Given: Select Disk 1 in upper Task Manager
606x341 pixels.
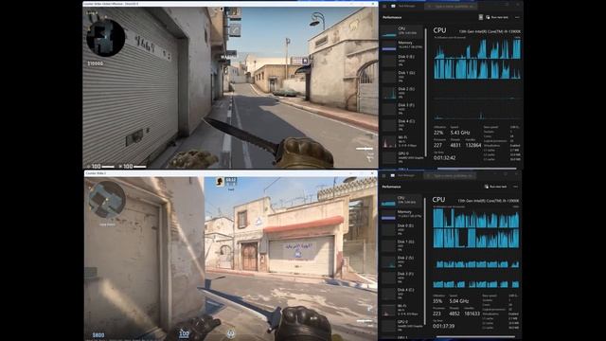Looking at the screenshot, I should [401, 77].
